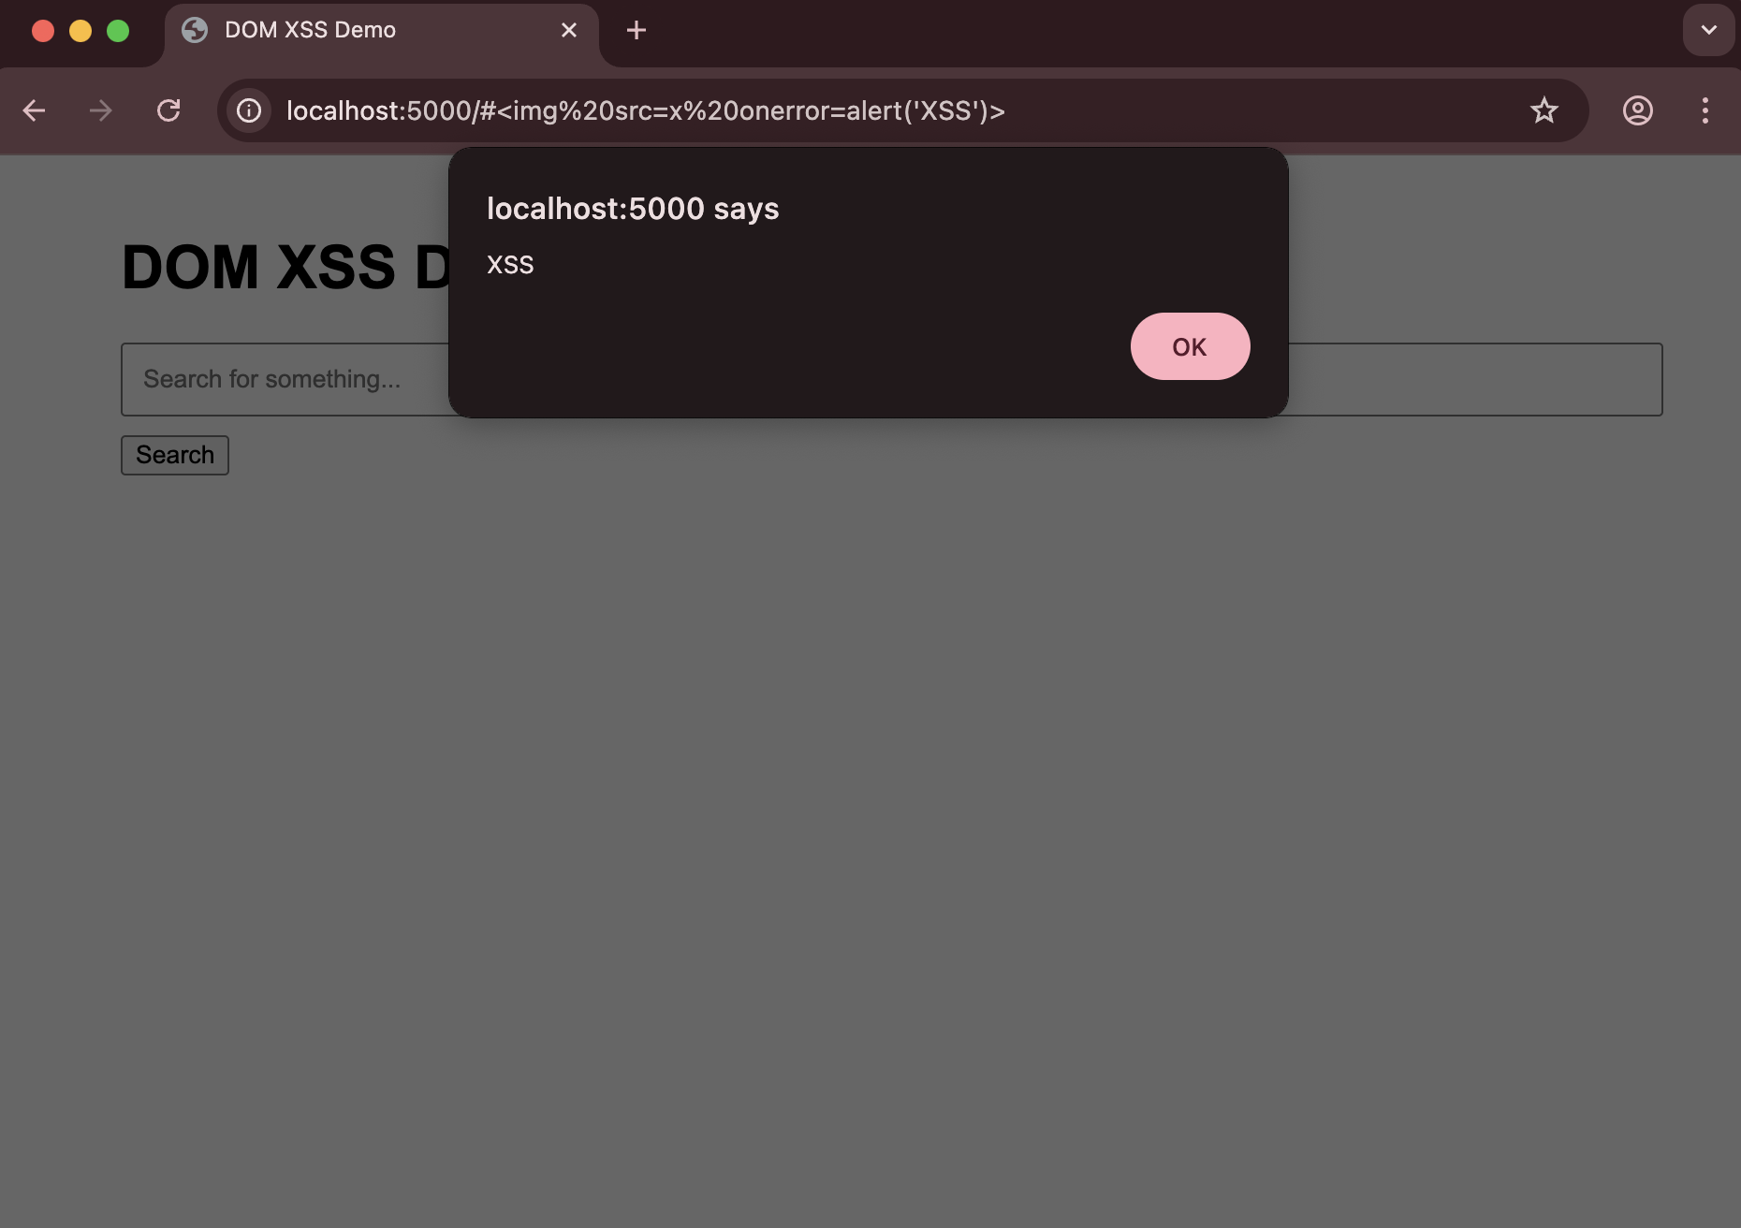Expand the chevron at top right corner
This screenshot has width=1741, height=1228.
tap(1709, 30)
